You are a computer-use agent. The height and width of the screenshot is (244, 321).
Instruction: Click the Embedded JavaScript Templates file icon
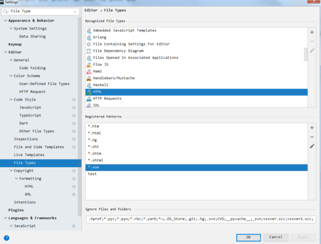tap(89, 31)
